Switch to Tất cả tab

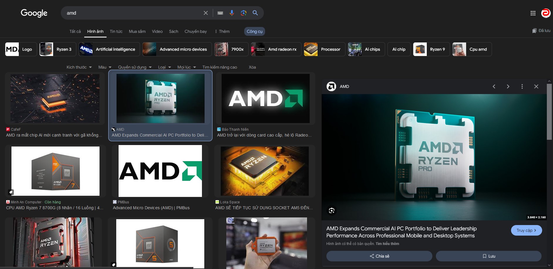[x=75, y=31]
